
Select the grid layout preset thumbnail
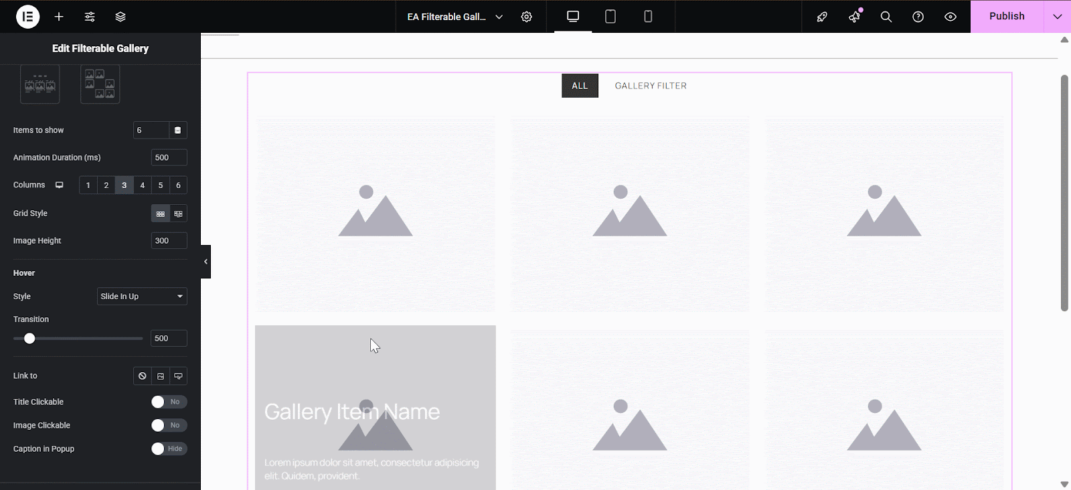40,84
